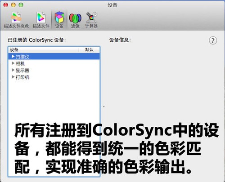The image size is (225, 182).
Task: Open the 滤镜 (Filters) icon
Action: [75, 18]
